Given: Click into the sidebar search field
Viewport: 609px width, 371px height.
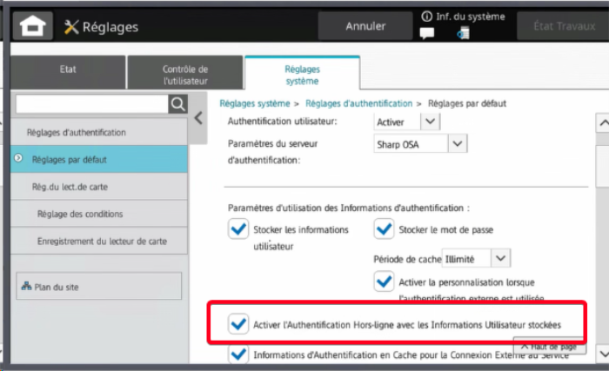Looking at the screenshot, I should (91, 104).
